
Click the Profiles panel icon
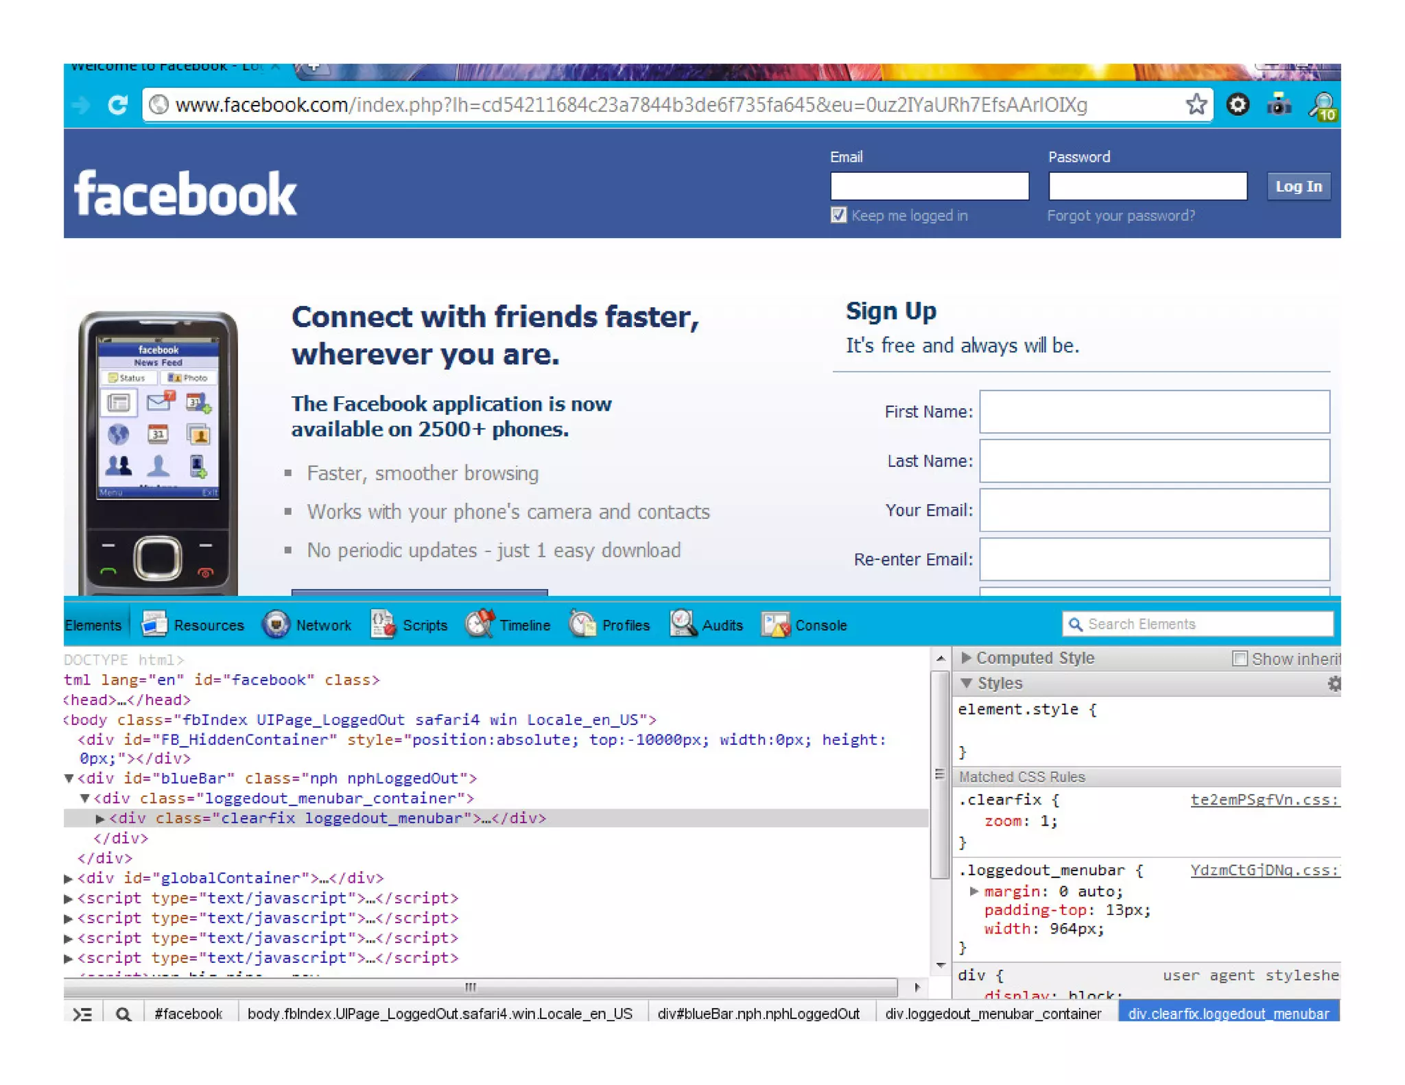coord(582,623)
